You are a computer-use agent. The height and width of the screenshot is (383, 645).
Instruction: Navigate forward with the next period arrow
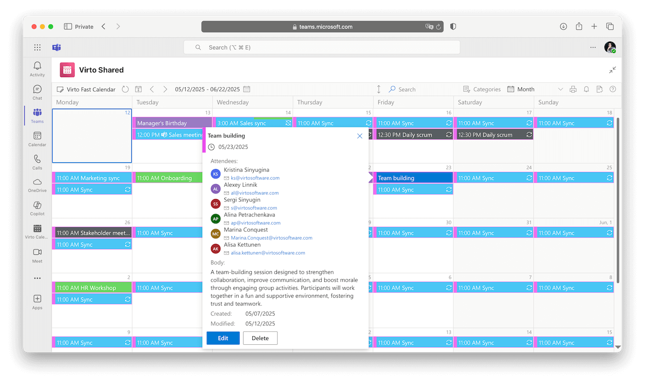[x=165, y=89]
